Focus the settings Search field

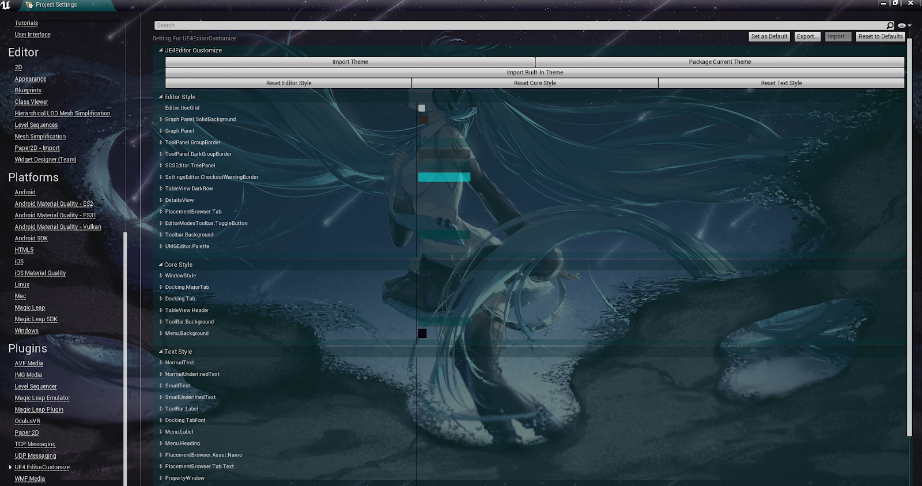point(520,25)
